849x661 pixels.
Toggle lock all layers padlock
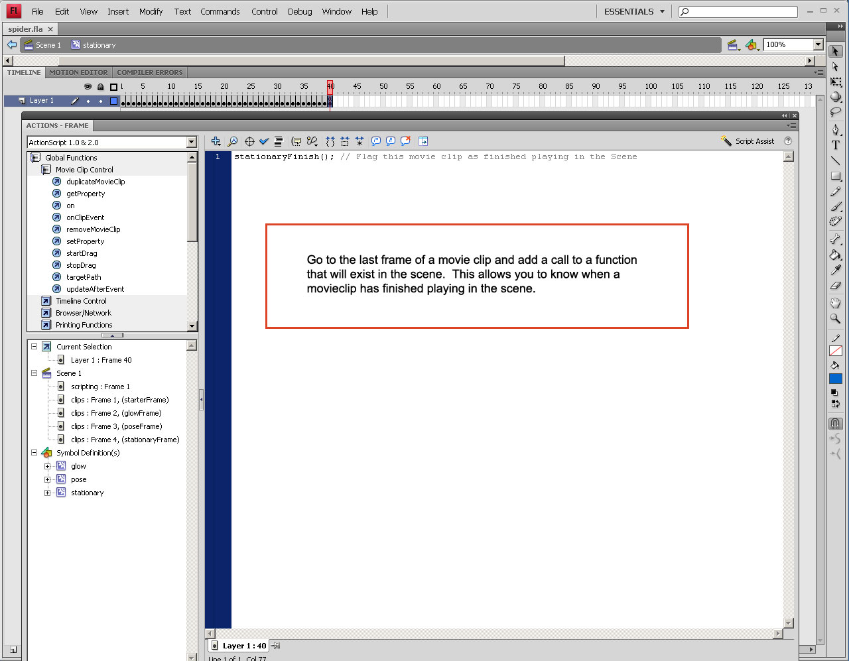(101, 87)
